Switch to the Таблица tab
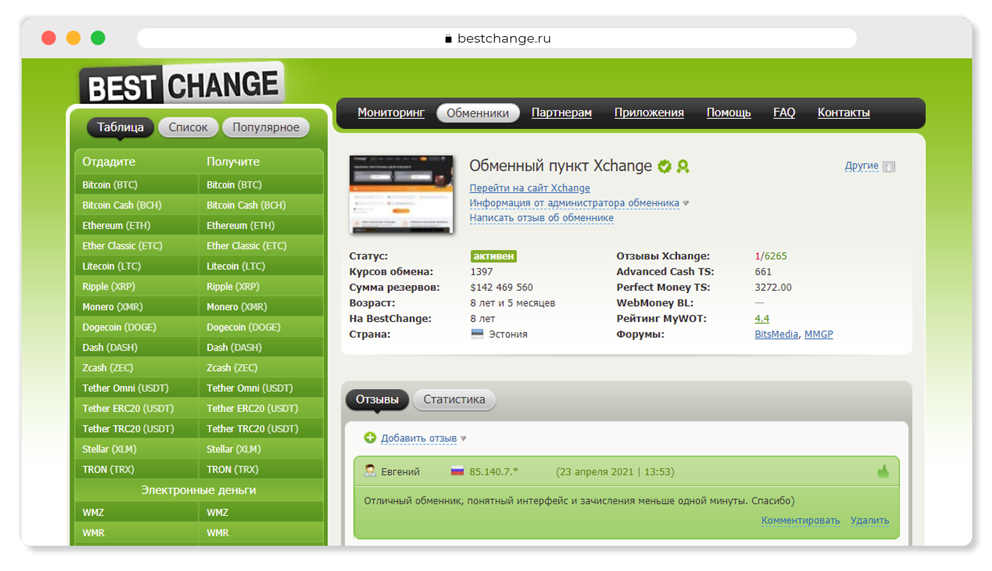The height and width of the screenshot is (571, 992). click(x=120, y=127)
